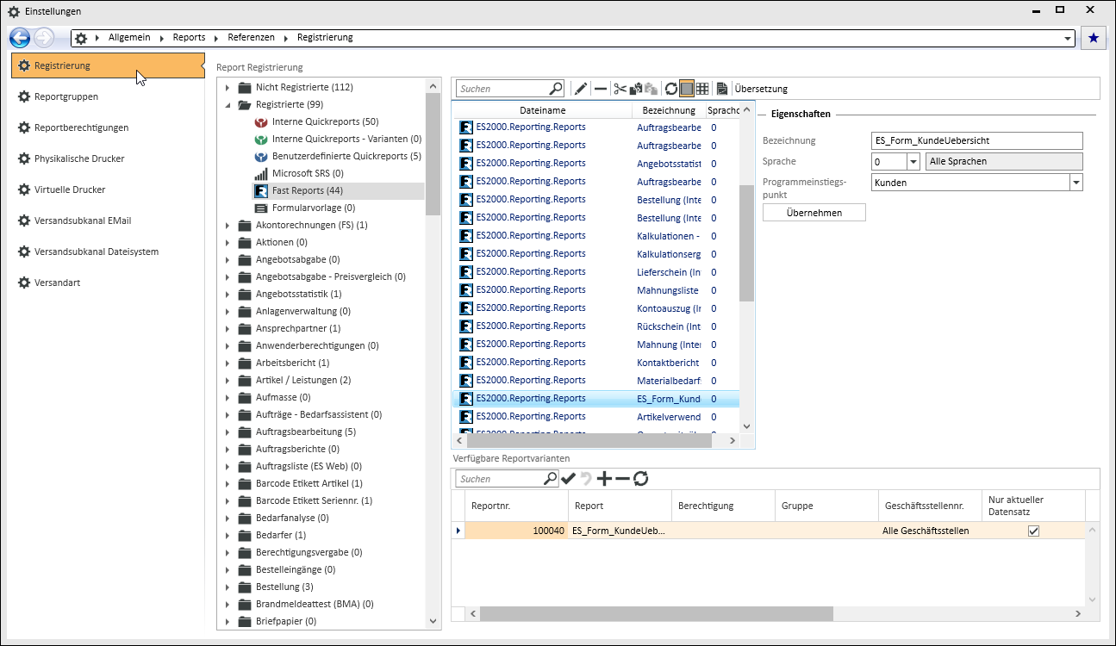Switch to the grid view icon
The width and height of the screenshot is (1116, 646).
tap(702, 89)
